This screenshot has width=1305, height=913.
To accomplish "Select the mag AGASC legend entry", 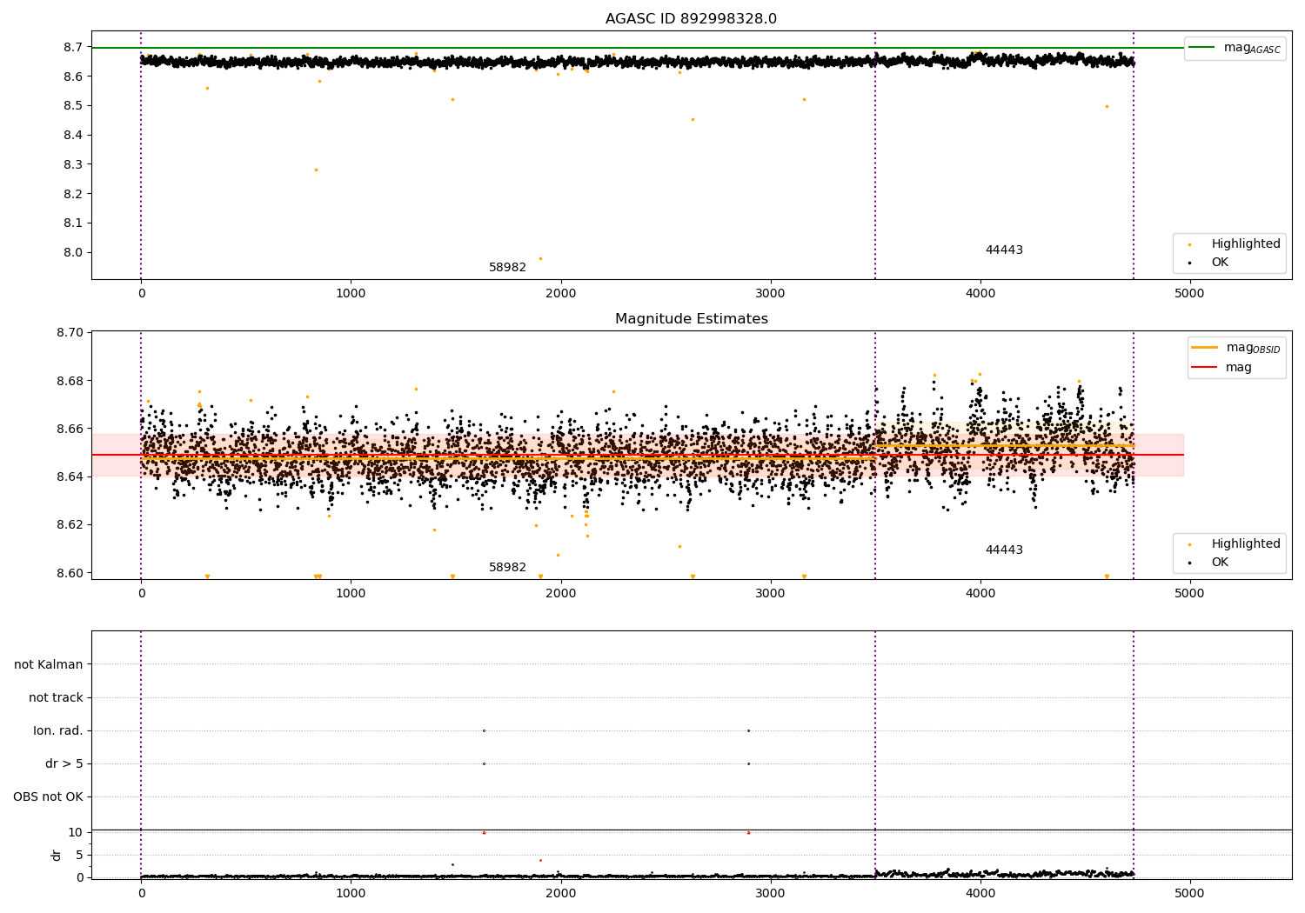I will pyautogui.click(x=1235, y=48).
